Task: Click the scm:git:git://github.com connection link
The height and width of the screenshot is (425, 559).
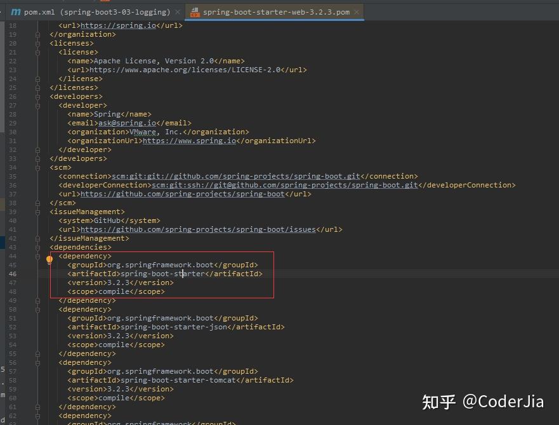Action: (236, 176)
